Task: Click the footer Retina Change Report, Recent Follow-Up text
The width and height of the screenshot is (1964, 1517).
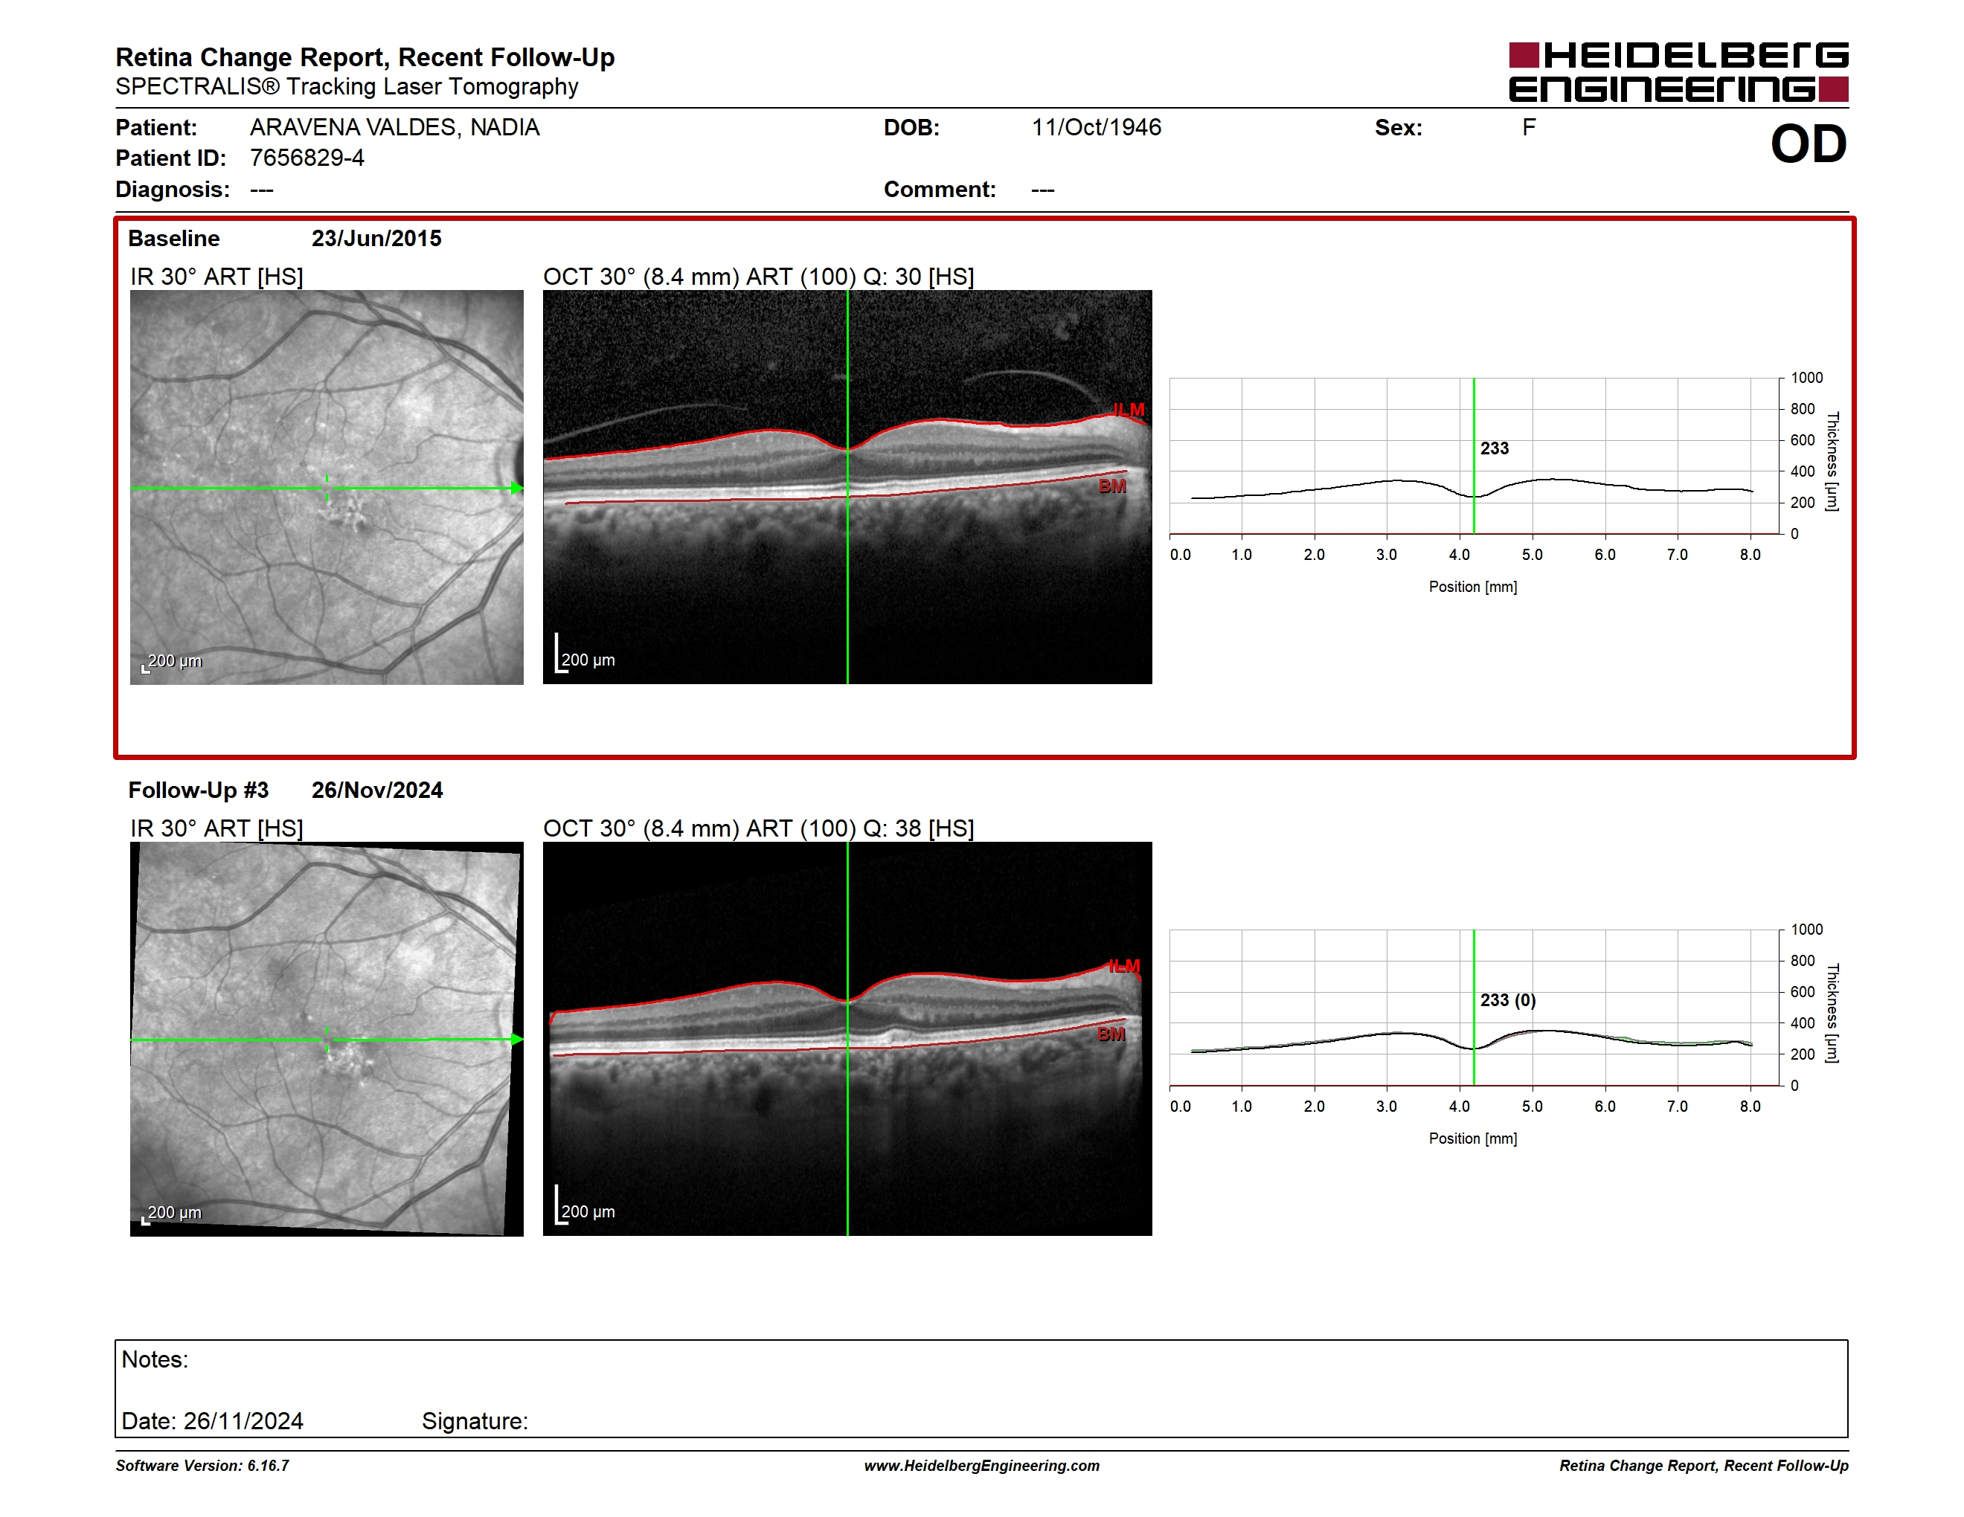Action: [1704, 1466]
